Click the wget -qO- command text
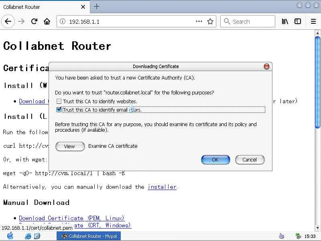The image size is (321, 241). coord(64,174)
